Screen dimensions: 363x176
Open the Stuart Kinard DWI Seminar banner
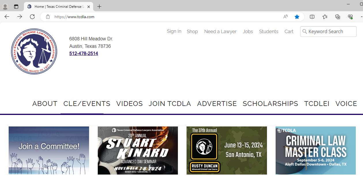coord(138,150)
